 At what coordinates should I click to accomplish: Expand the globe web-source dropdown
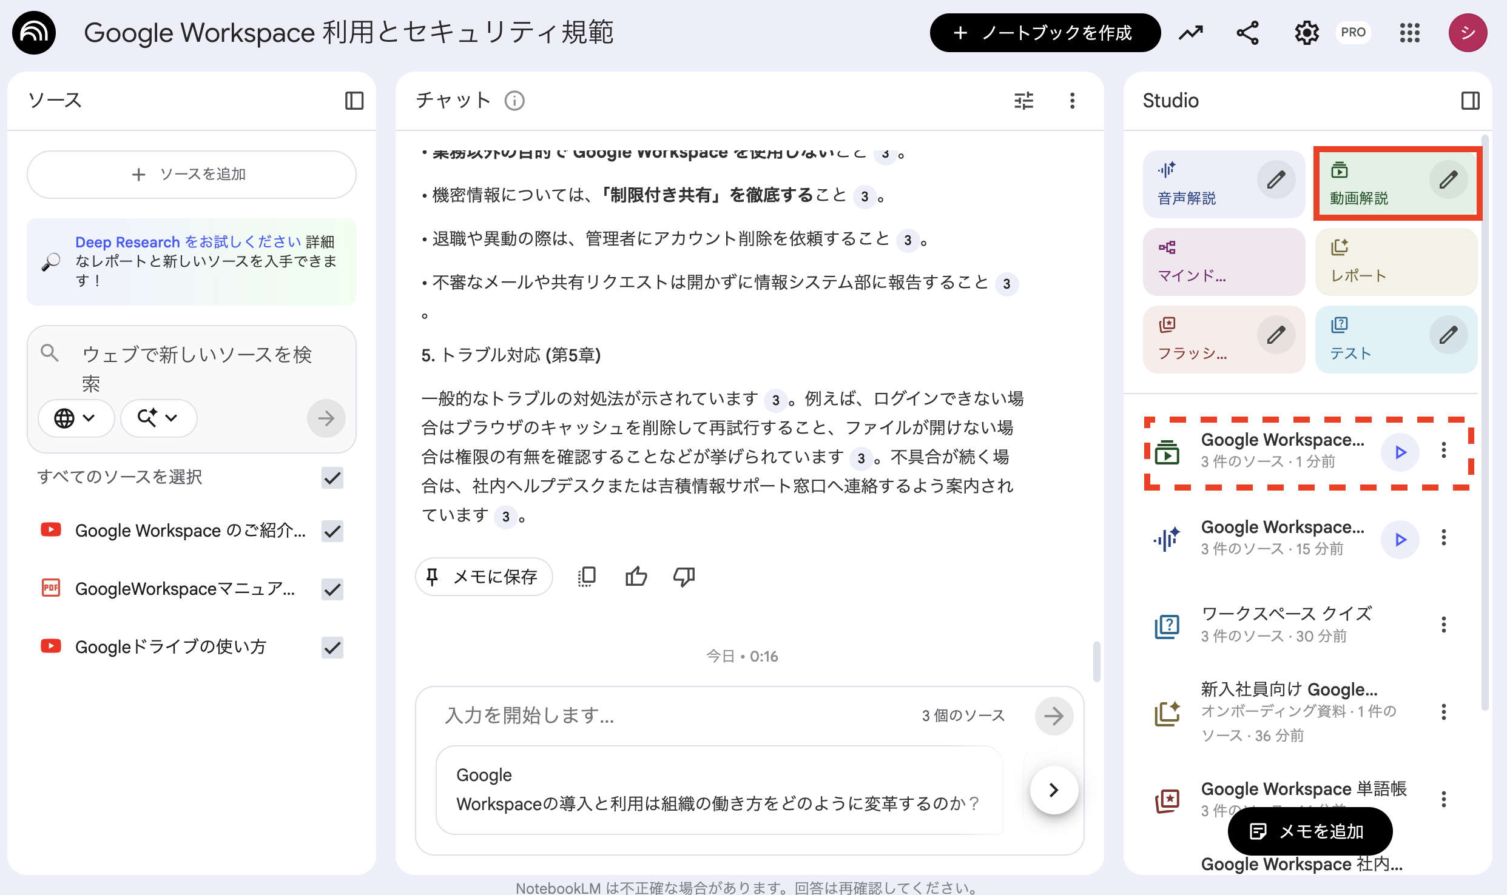point(76,418)
